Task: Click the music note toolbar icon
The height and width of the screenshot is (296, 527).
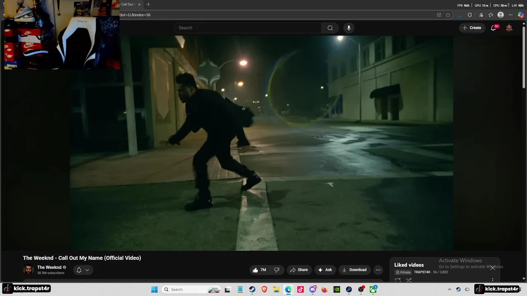Action: point(481,15)
